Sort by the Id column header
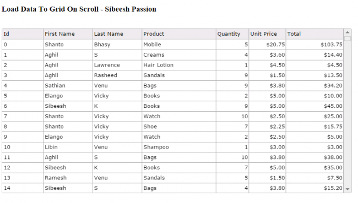358x203 pixels. click(x=23, y=34)
